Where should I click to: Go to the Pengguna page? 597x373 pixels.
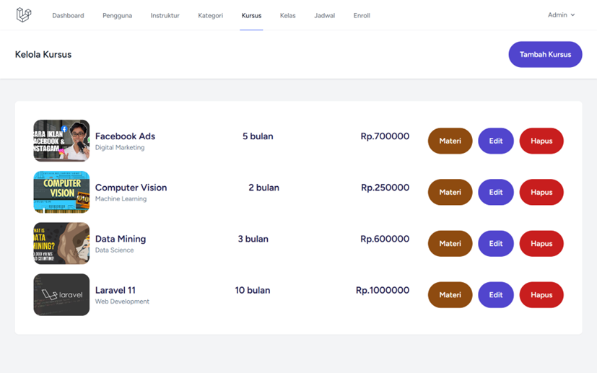point(117,16)
